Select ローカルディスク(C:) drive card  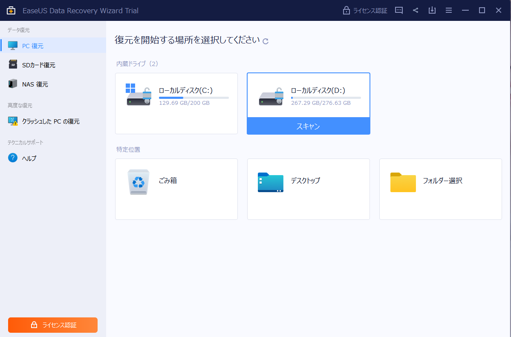pos(176,104)
